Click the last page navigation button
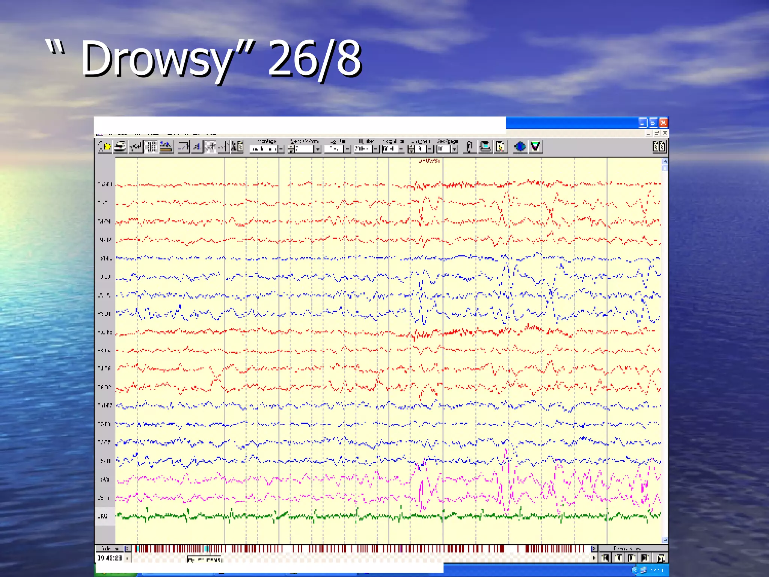 pyautogui.click(x=660, y=558)
